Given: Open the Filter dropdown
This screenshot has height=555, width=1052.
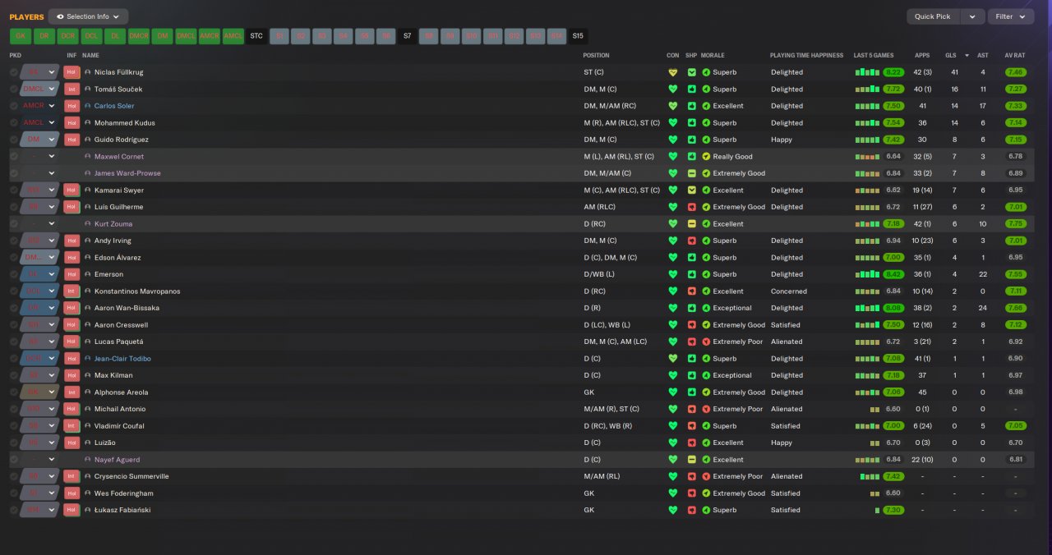Looking at the screenshot, I should click(x=1011, y=16).
